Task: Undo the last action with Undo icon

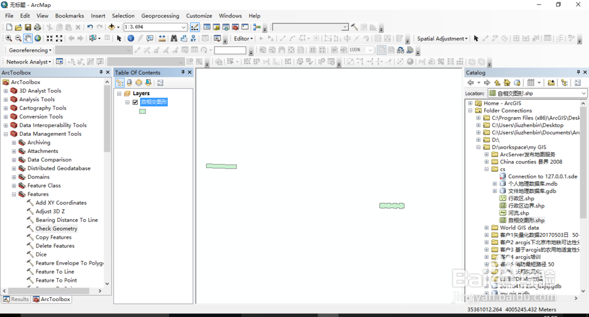Action: point(90,27)
